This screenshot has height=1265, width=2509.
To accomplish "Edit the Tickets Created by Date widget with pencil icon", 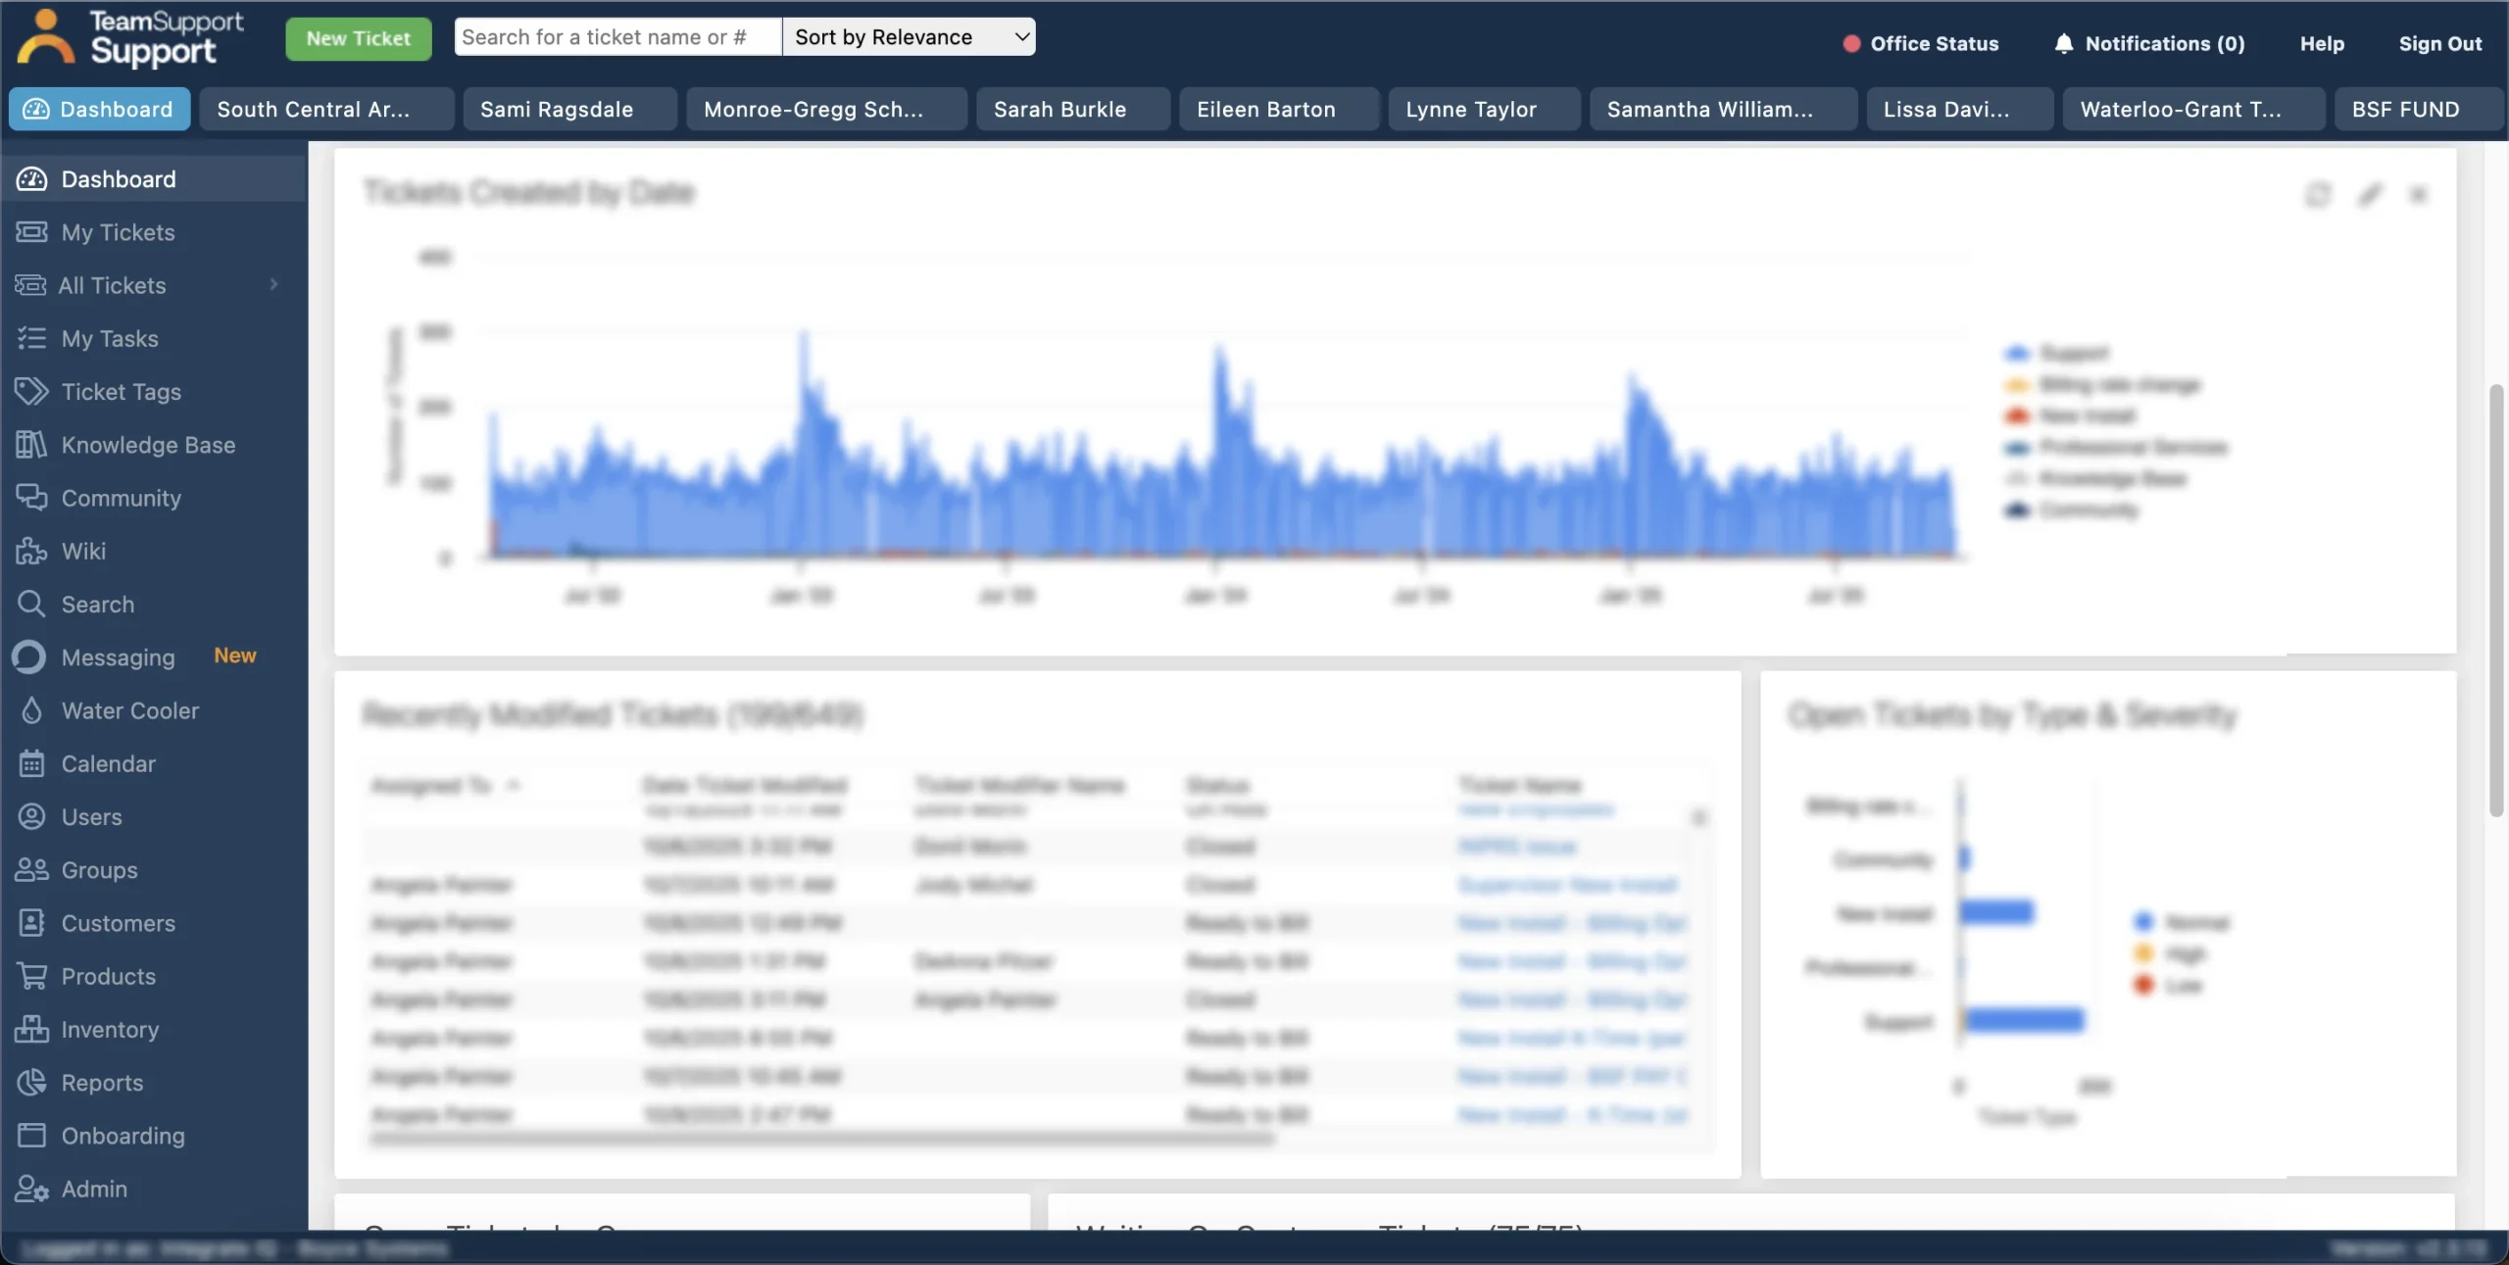I will click(x=2370, y=194).
